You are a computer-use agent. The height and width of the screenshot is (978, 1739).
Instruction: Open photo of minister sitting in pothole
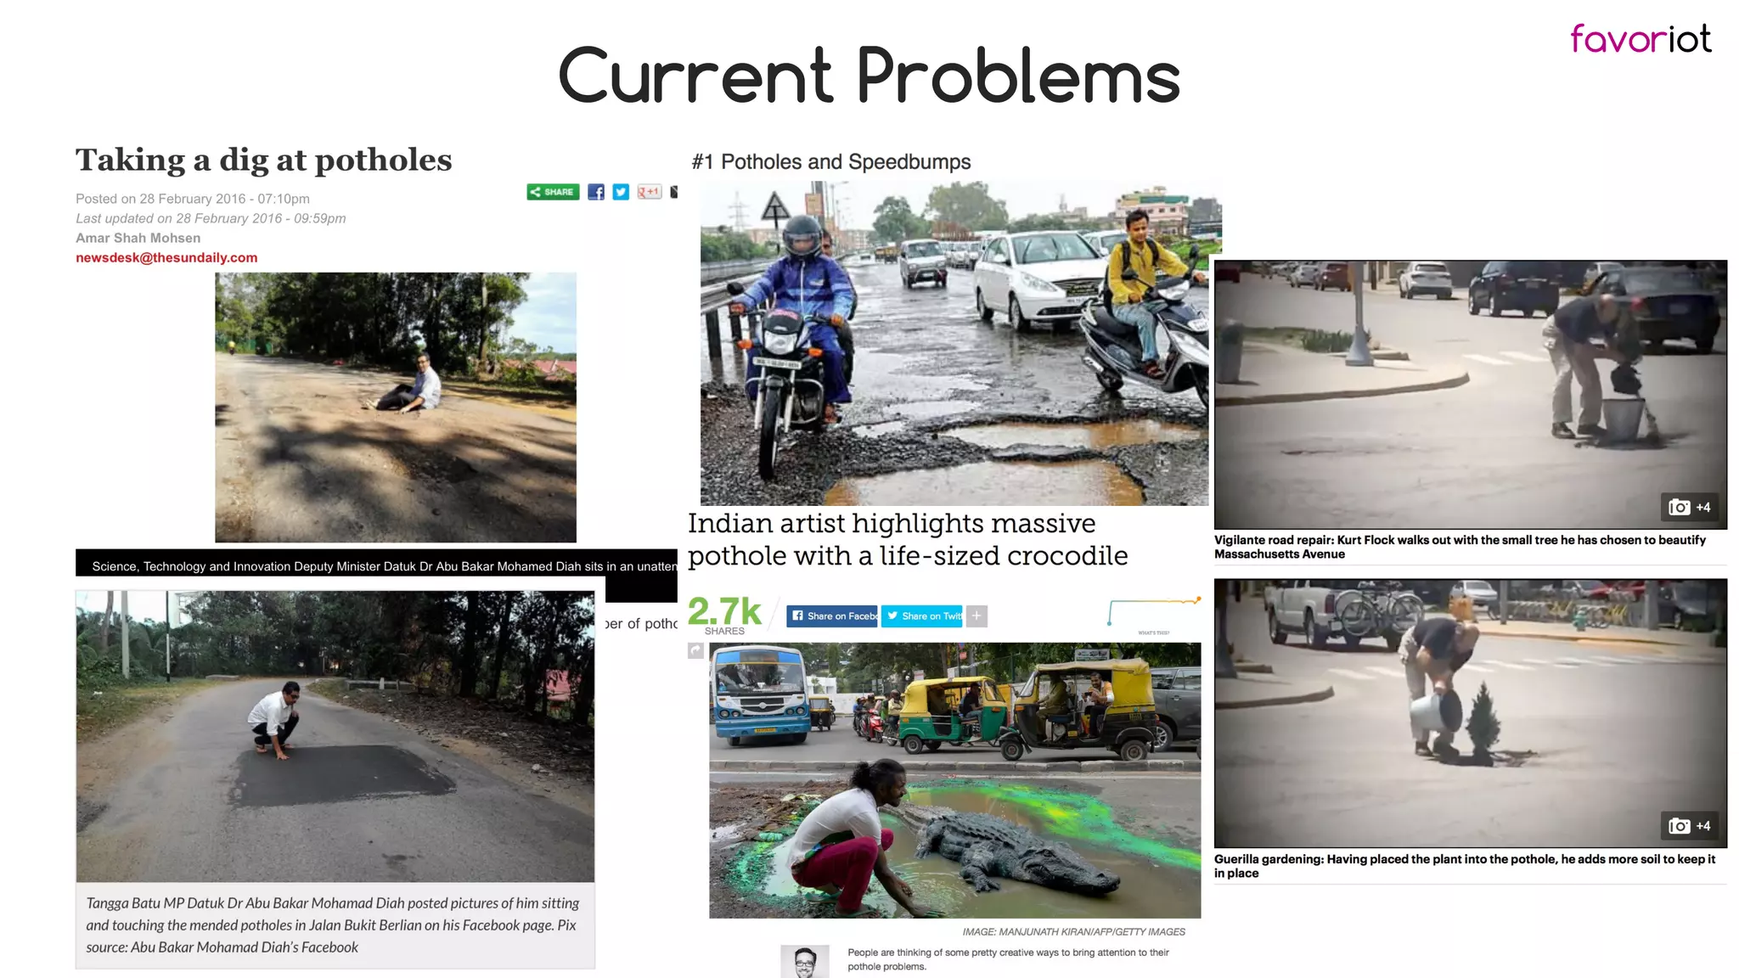point(395,407)
